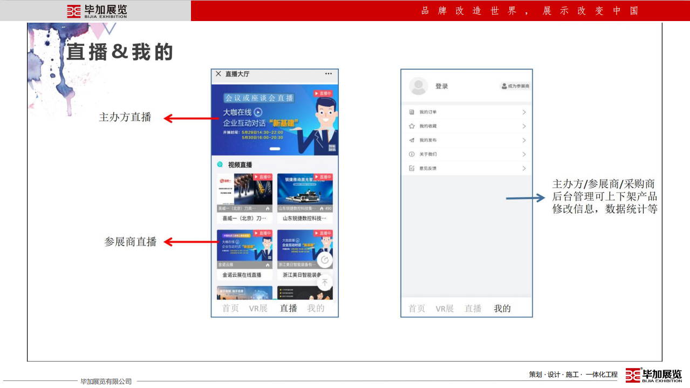This screenshot has width=690, height=388.
Task: Click the star icon for 我的收藏
Action: [x=412, y=126]
